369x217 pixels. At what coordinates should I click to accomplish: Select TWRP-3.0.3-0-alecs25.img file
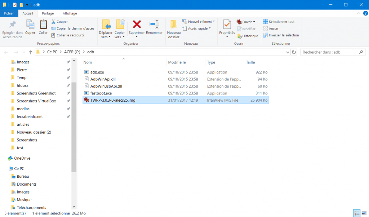click(x=175, y=100)
